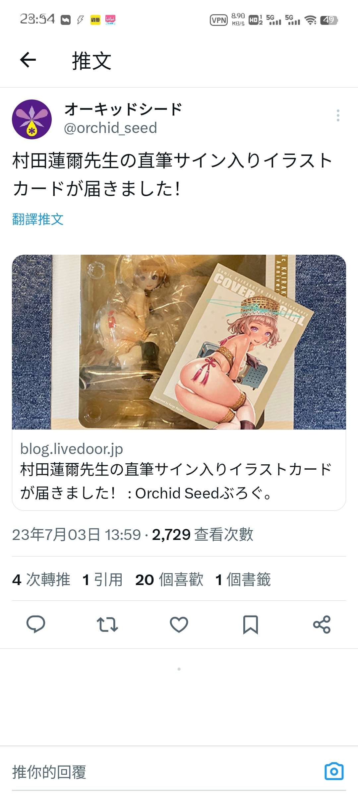Tap the 推你的回覆 reply input field

[x=166, y=772]
